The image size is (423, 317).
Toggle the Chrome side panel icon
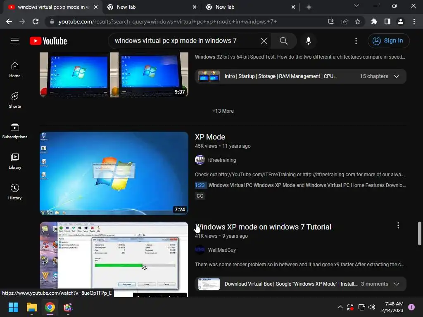pyautogui.click(x=387, y=21)
